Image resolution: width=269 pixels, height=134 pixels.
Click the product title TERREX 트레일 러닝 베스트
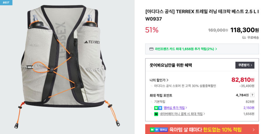point(202,15)
